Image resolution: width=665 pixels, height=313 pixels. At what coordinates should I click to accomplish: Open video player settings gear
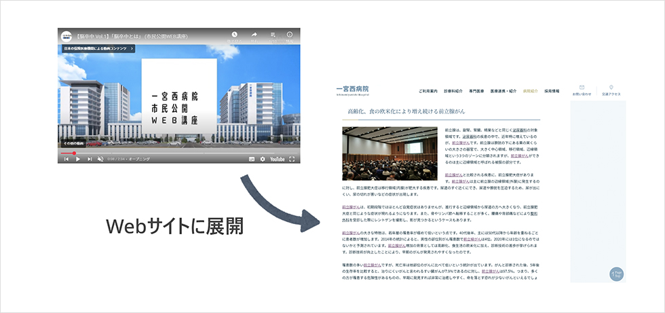click(262, 159)
